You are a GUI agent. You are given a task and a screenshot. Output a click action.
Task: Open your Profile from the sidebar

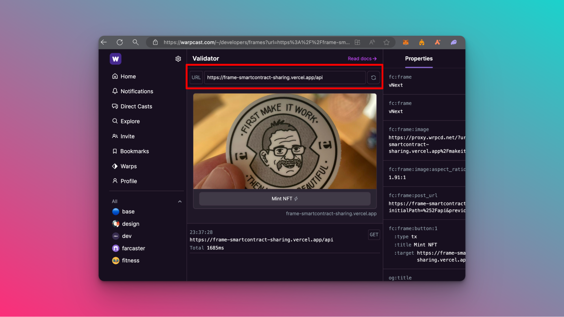129,181
